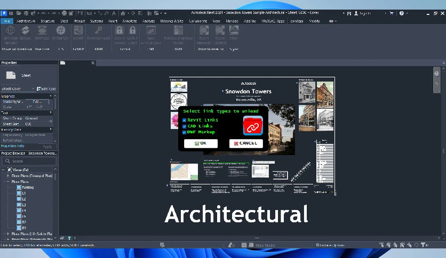This screenshot has width=446, height=258.
Task: Click the Apply button in Properties
Action: coord(47,147)
